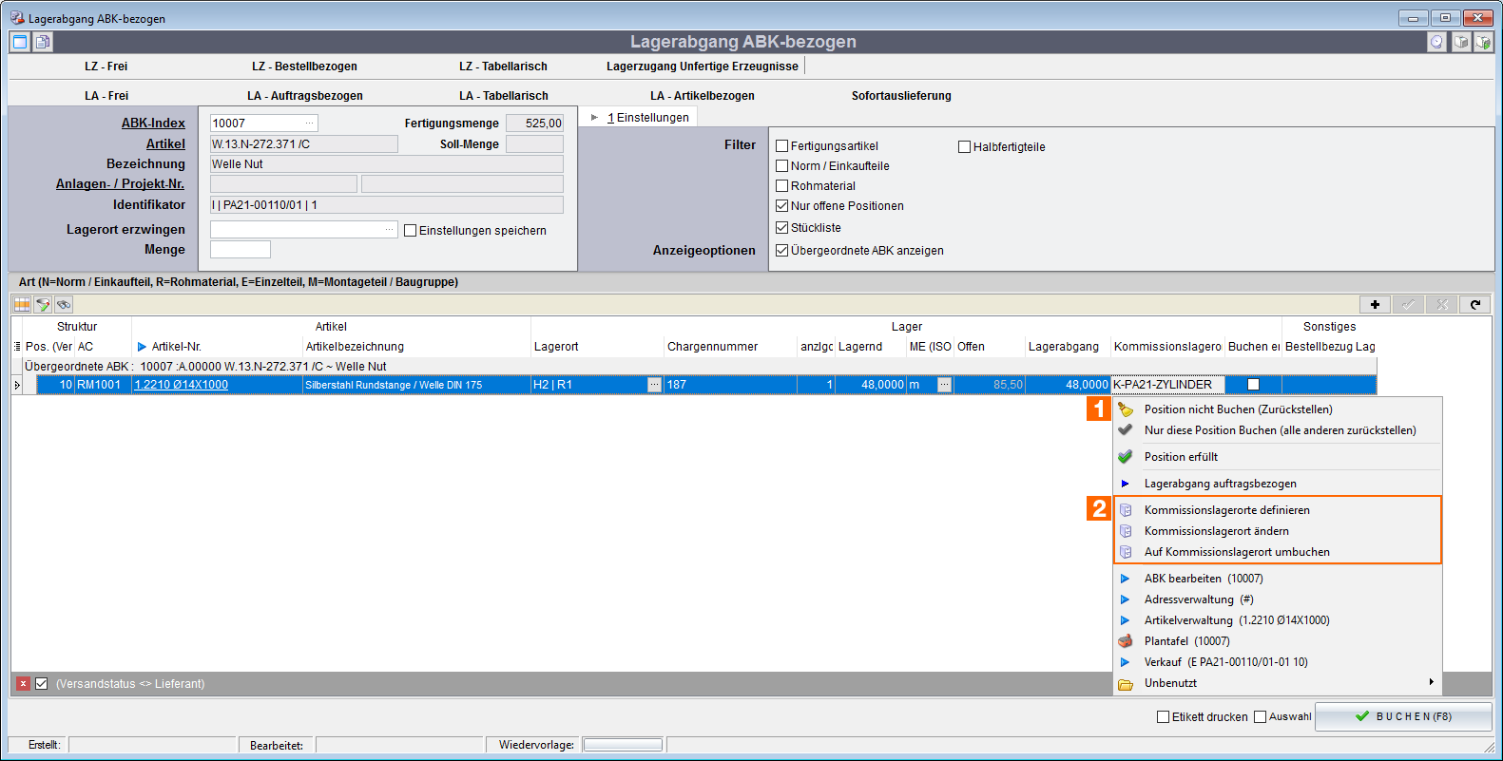The height and width of the screenshot is (761, 1503).
Task: Click the row indicator arrow of position 10
Action: 17,385
